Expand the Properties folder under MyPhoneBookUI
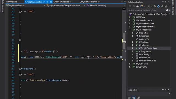176x99 pixels. pyautogui.click(x=133, y=33)
